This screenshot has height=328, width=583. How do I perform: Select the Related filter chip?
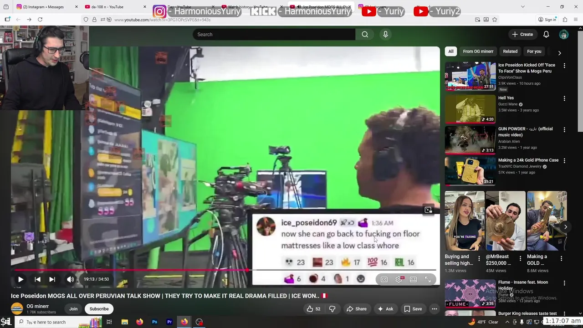(510, 51)
